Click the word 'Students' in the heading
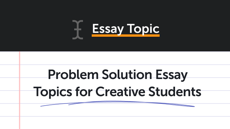Screen dimensions: 230x129 click(x=175, y=91)
